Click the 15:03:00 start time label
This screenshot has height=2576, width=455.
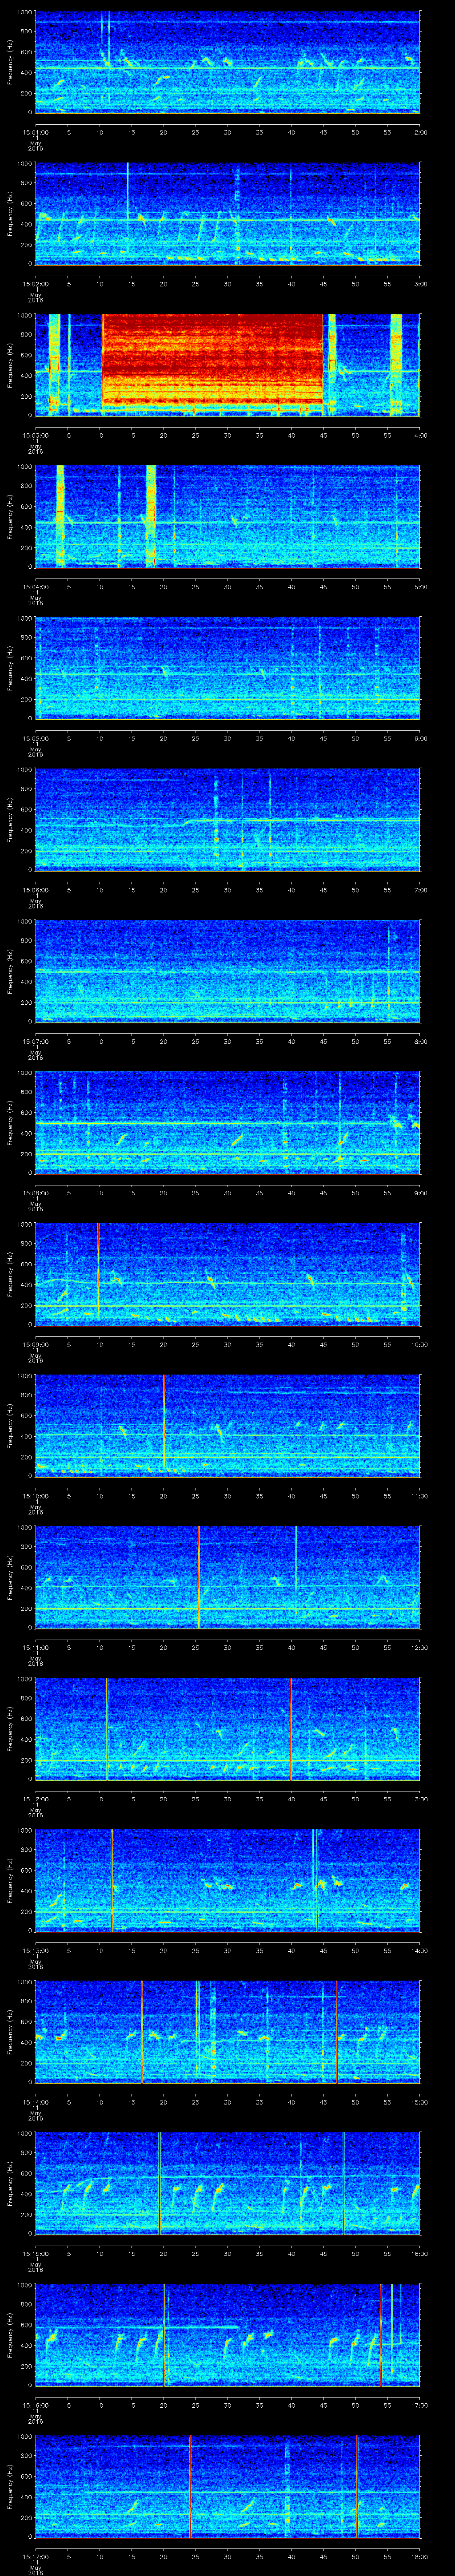[37, 435]
